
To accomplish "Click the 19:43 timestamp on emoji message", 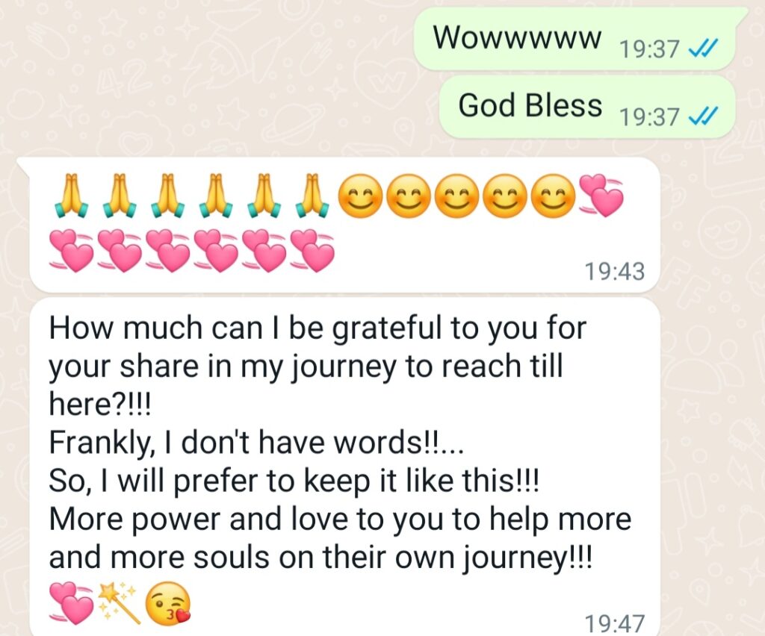I will pos(615,272).
